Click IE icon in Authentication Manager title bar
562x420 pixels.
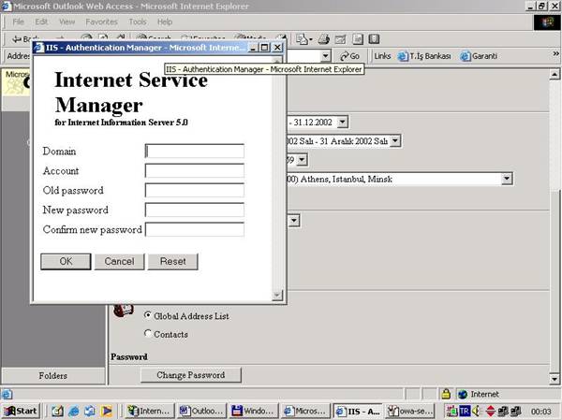39,48
